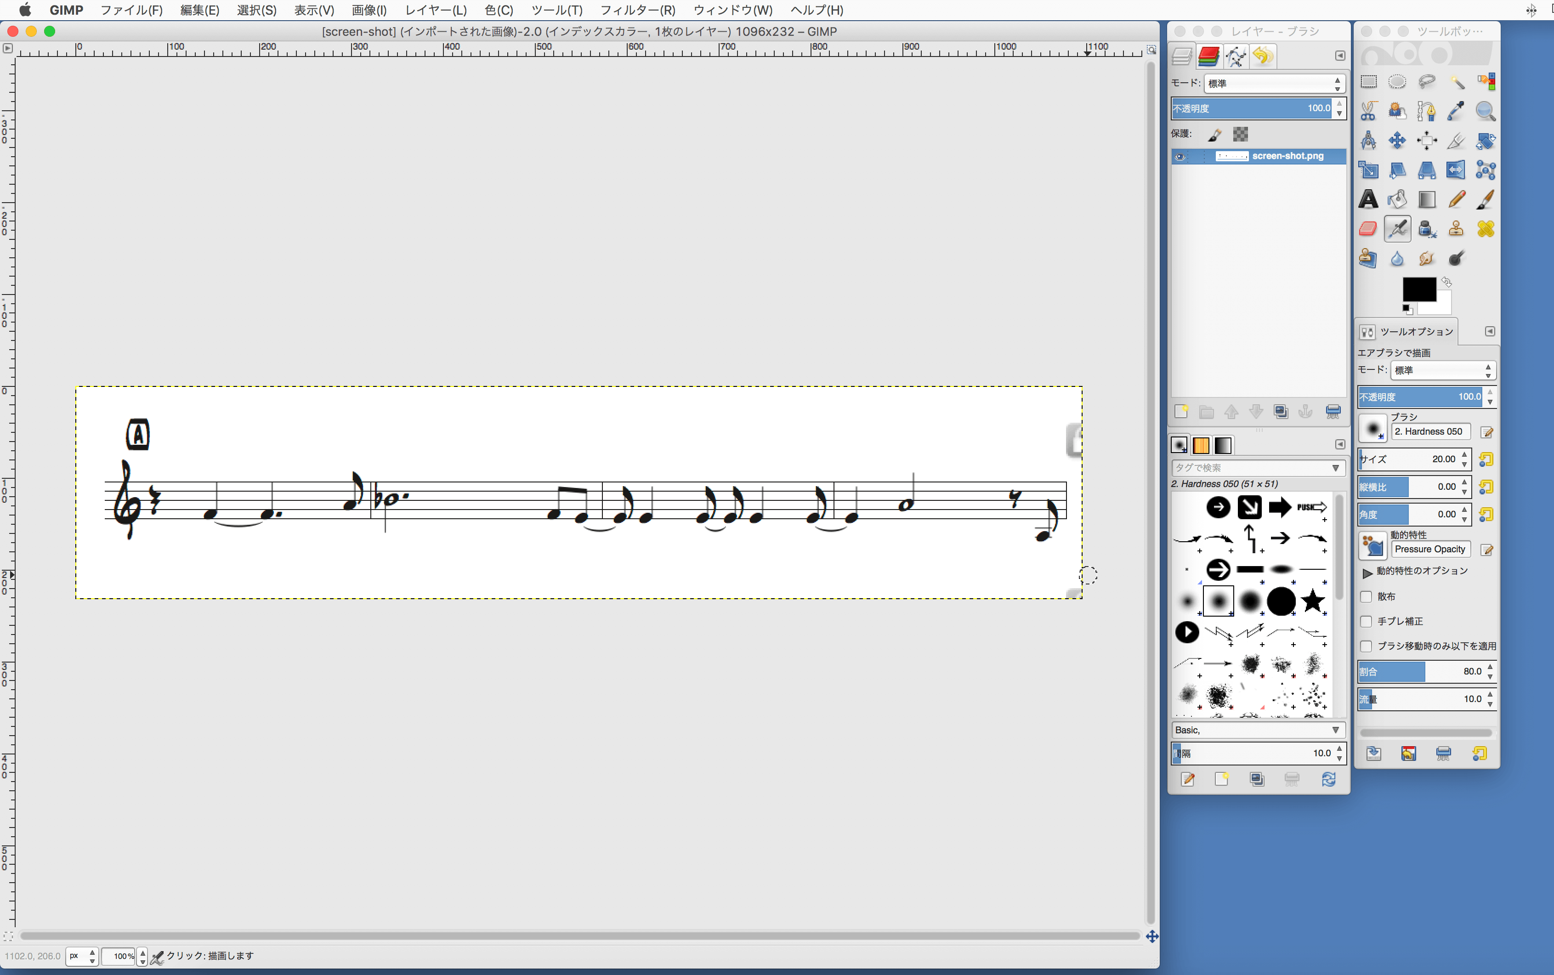Open the Tool Options tab menu arrow

pyautogui.click(x=1490, y=331)
